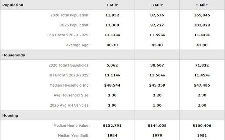Image resolution: width=225 pixels, height=140 pixels.
Task: Click the 3 Mile column header
Action: point(157,5)
